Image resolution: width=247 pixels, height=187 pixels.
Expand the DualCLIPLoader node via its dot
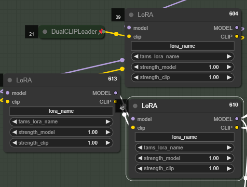click(x=45, y=32)
